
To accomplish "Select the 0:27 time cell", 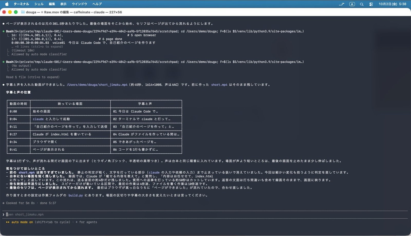I will point(18,134).
